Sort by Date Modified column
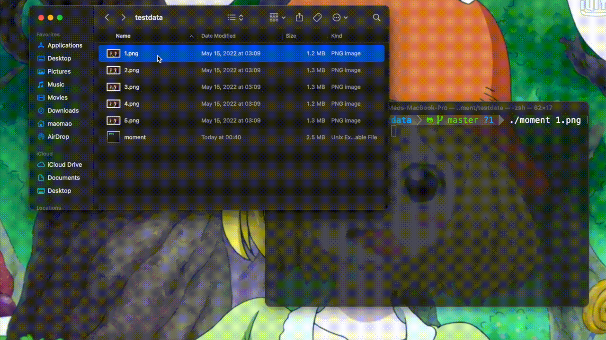The image size is (606, 340). (218, 36)
